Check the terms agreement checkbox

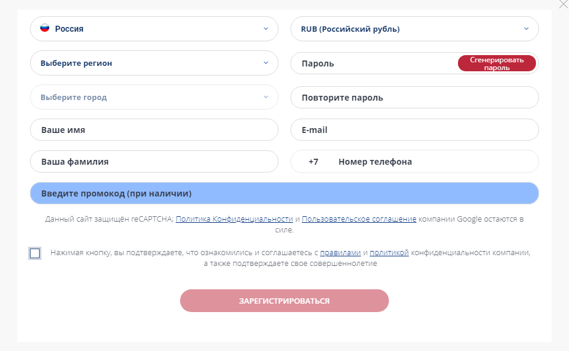pyautogui.click(x=35, y=253)
